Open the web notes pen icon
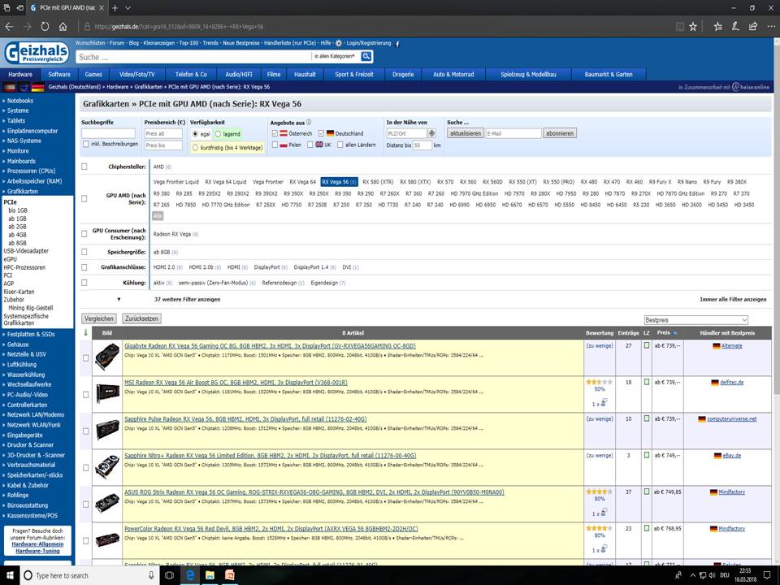Image resolution: width=780 pixels, height=585 pixels. click(x=736, y=27)
